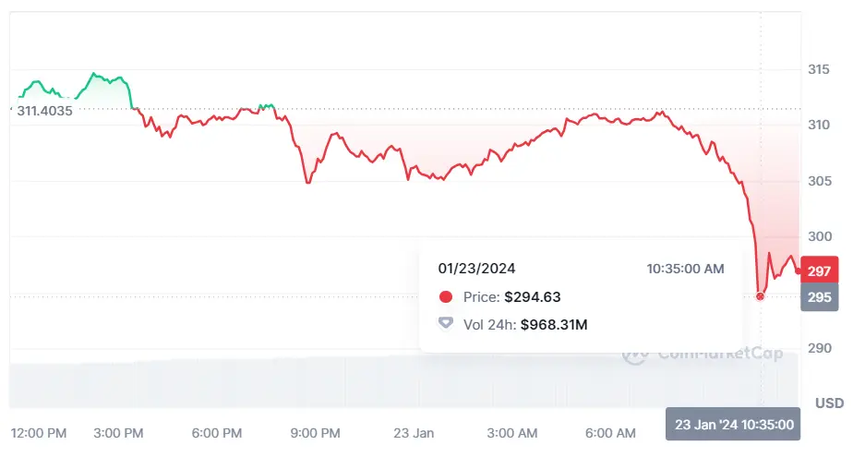Click the 305 price axis label
This screenshot has width=853, height=457.
(819, 181)
